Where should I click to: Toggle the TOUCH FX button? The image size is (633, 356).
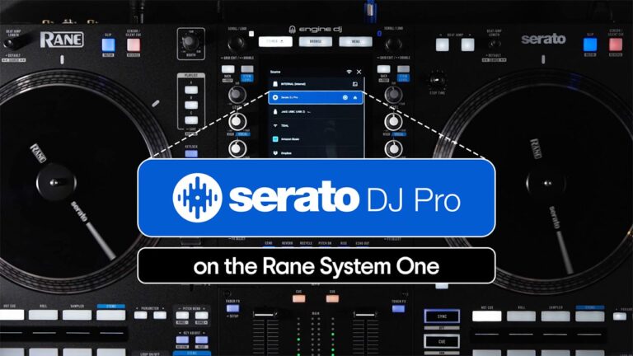398,309
